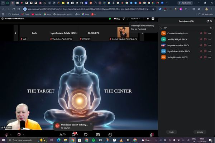Click the Leave meeting icon

coord(152,135)
